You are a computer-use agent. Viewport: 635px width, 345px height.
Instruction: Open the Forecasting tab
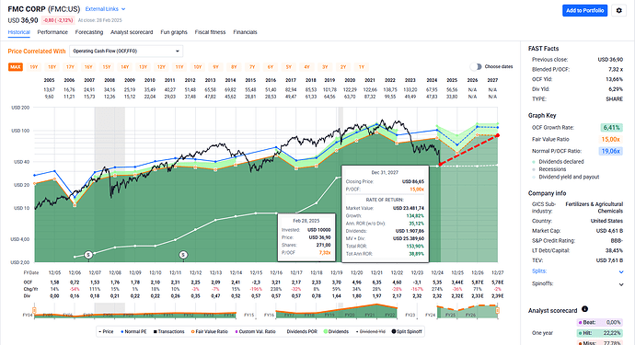click(x=89, y=32)
